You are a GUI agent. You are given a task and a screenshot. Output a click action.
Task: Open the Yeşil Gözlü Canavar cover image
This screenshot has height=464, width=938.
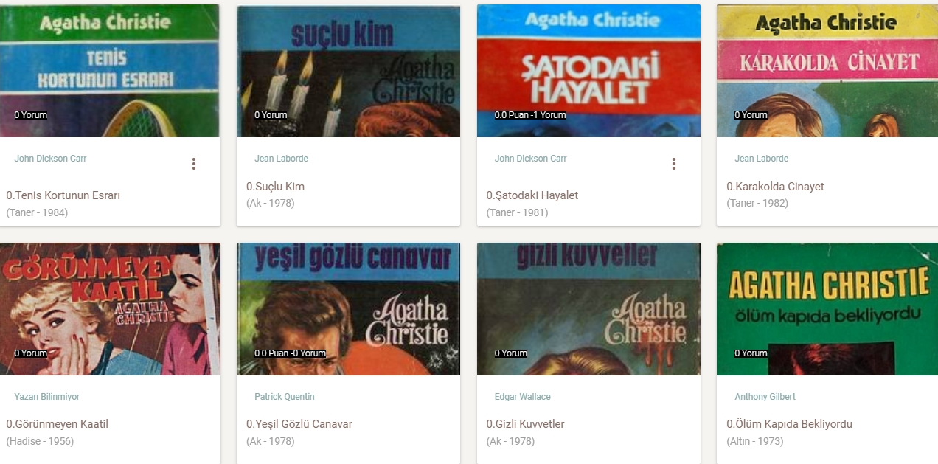(x=348, y=309)
